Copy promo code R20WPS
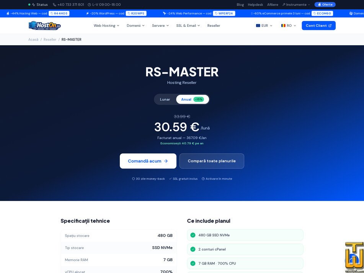Screen dimensions: 364x273 coord(136,13)
